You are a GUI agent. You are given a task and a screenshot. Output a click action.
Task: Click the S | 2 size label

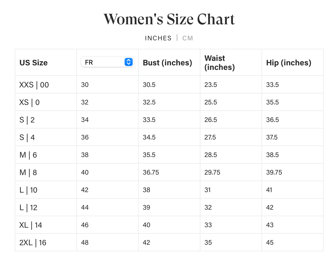27,120
